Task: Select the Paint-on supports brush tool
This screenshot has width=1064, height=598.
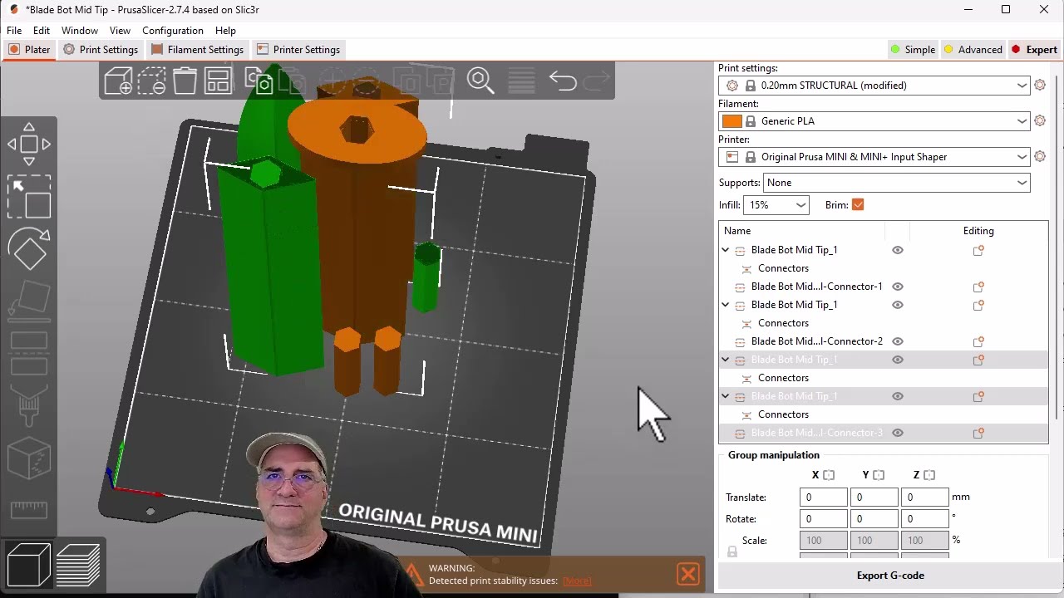Action: coord(29,407)
